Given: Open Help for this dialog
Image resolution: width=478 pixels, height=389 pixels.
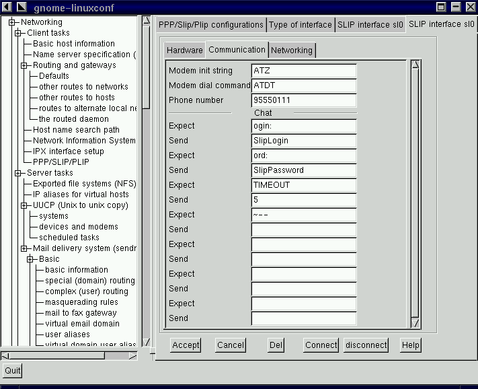Looking at the screenshot, I should pos(410,345).
